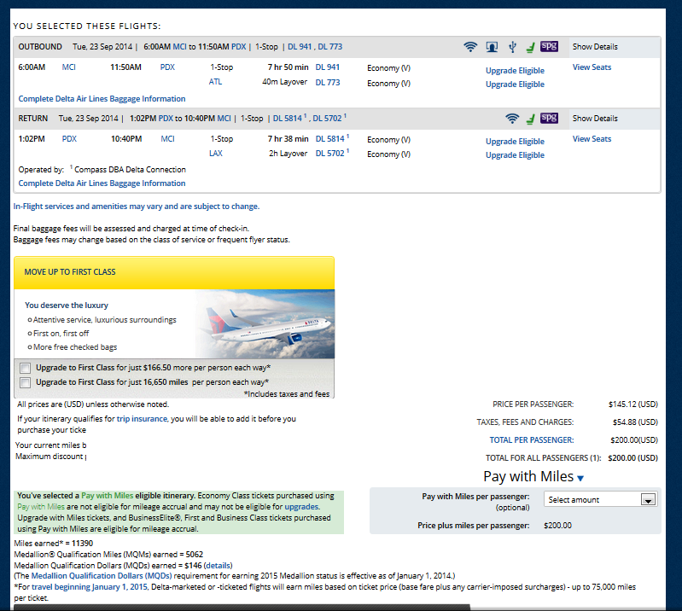Click the outbound flight Wi-Fi icon
Viewport: 682px width, 611px height.
click(x=470, y=47)
